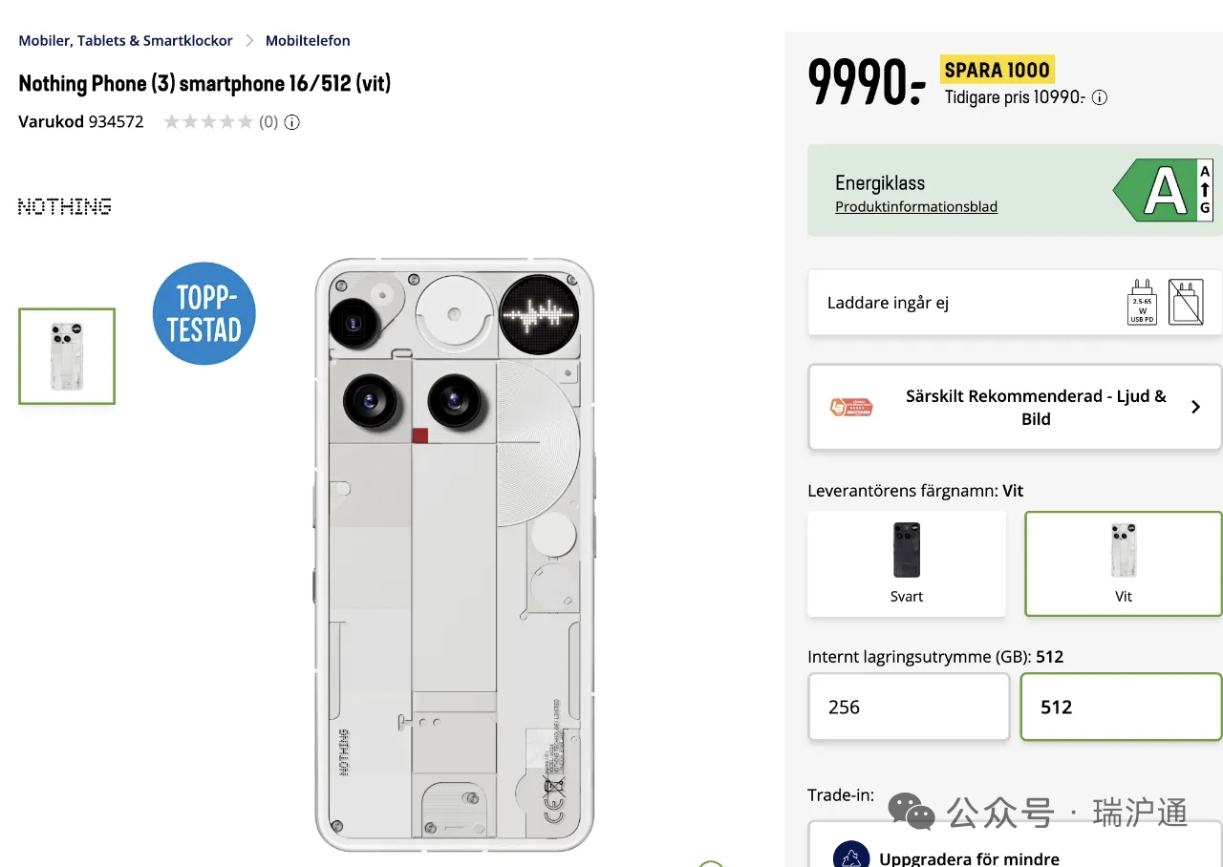Open the Mobiltelefon breadcrumb
Viewport: 1223px width, 867px height.
[x=308, y=41]
